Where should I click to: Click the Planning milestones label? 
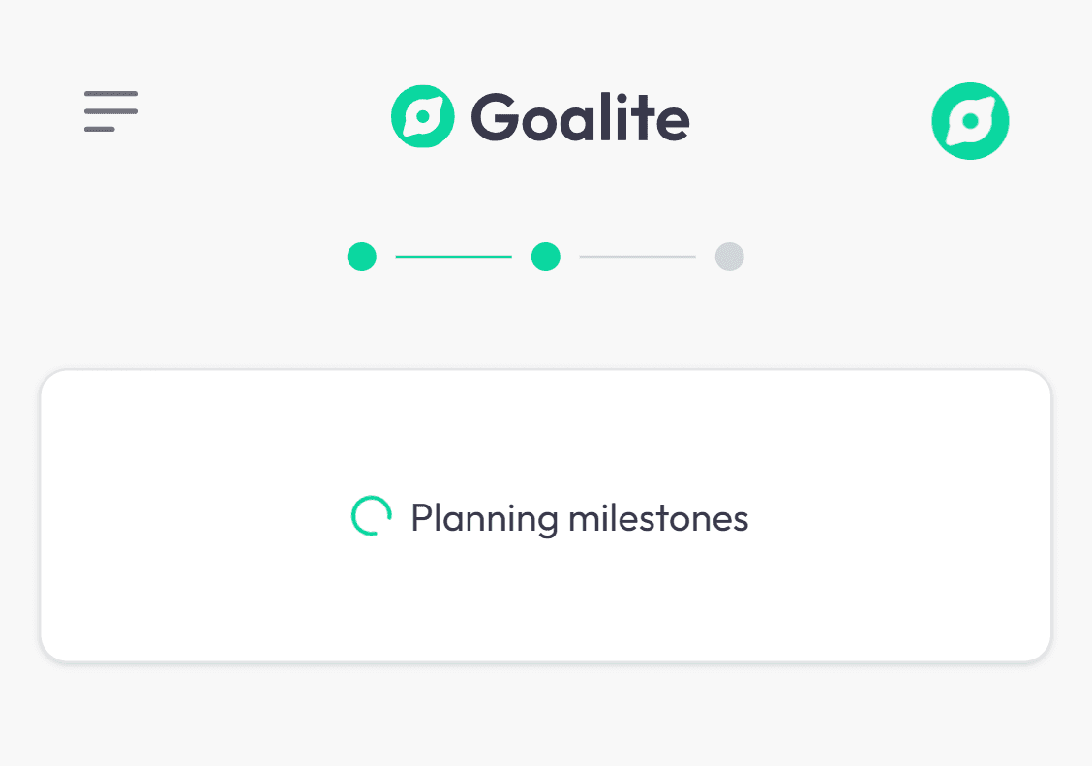pos(580,519)
